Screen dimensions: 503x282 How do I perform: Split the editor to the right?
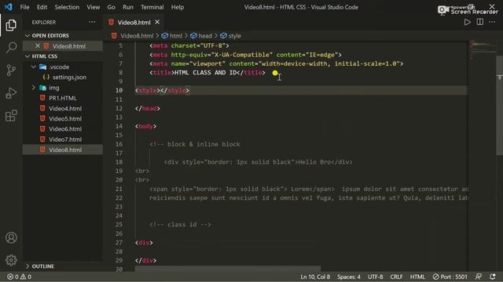click(480, 22)
